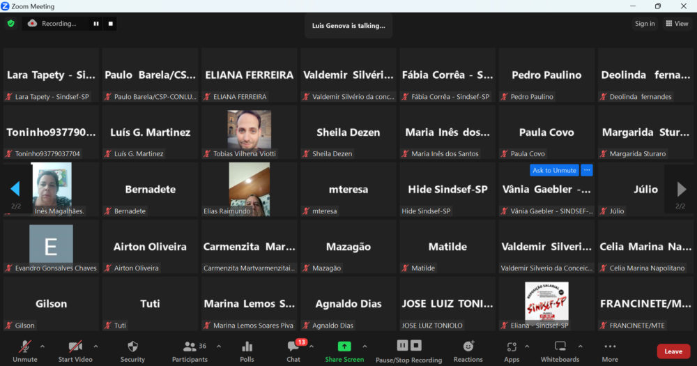The height and width of the screenshot is (366, 697).
Task: Click muted mic icon for Mazagão
Action: (306, 268)
